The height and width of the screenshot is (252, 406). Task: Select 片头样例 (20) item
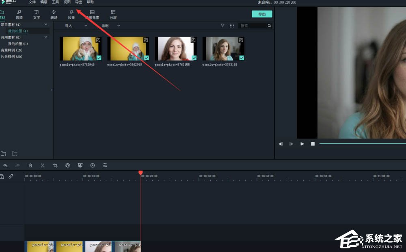pos(12,56)
